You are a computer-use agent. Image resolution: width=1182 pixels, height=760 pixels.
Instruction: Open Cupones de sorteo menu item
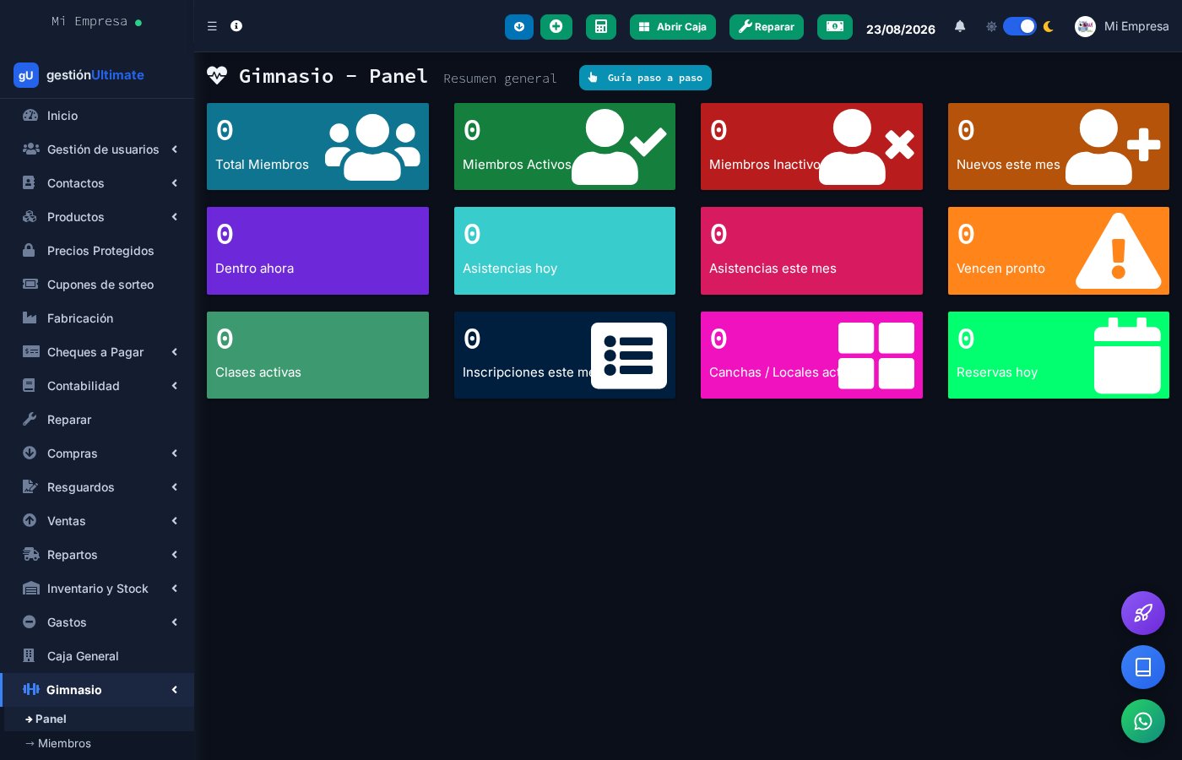(x=97, y=285)
